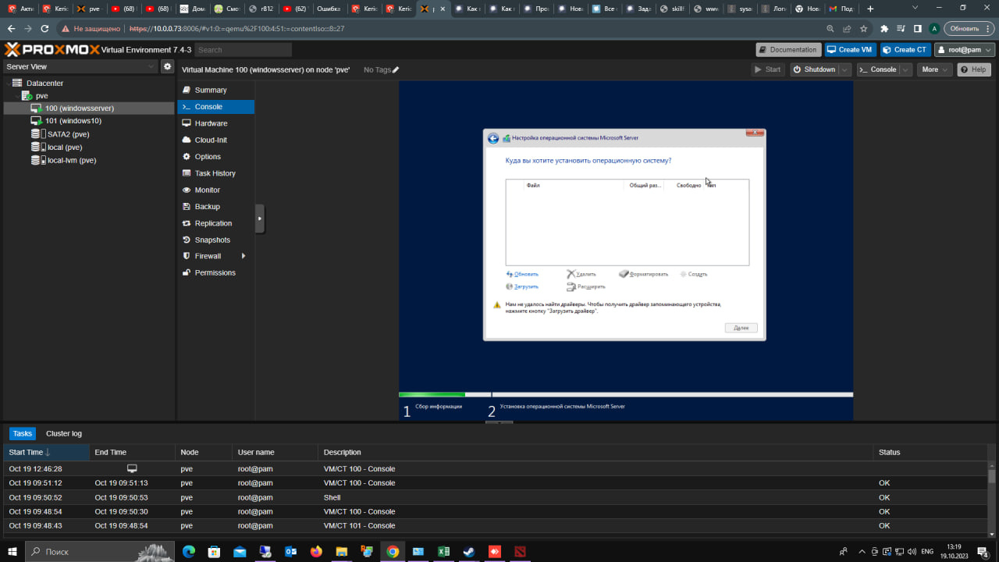Click the edit tags pencil icon

[x=396, y=69]
